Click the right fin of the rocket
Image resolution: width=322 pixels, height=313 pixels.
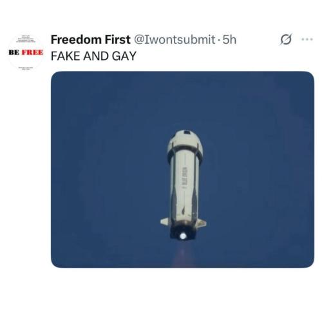point(201,223)
